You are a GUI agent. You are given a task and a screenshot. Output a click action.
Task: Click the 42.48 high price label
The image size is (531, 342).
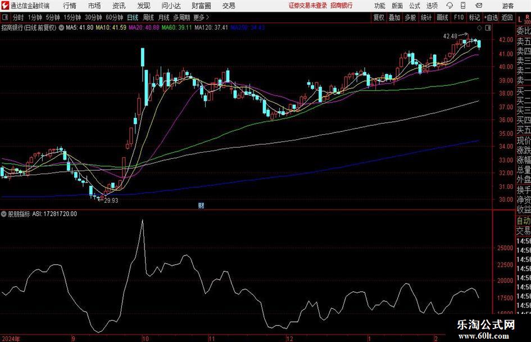tap(450, 37)
